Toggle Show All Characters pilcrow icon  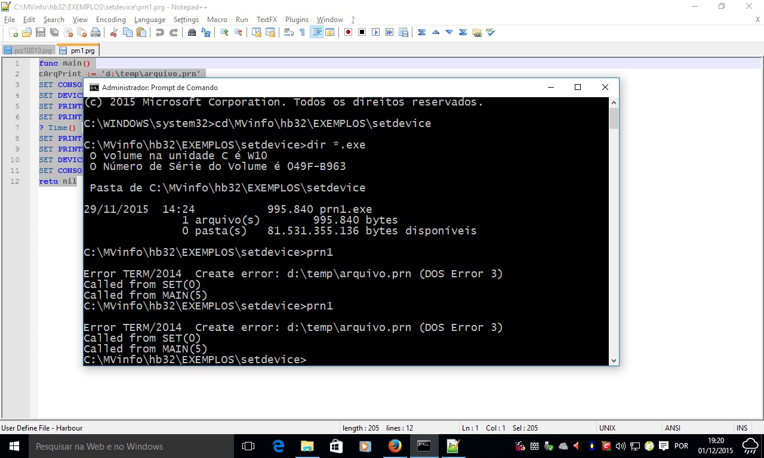[302, 32]
